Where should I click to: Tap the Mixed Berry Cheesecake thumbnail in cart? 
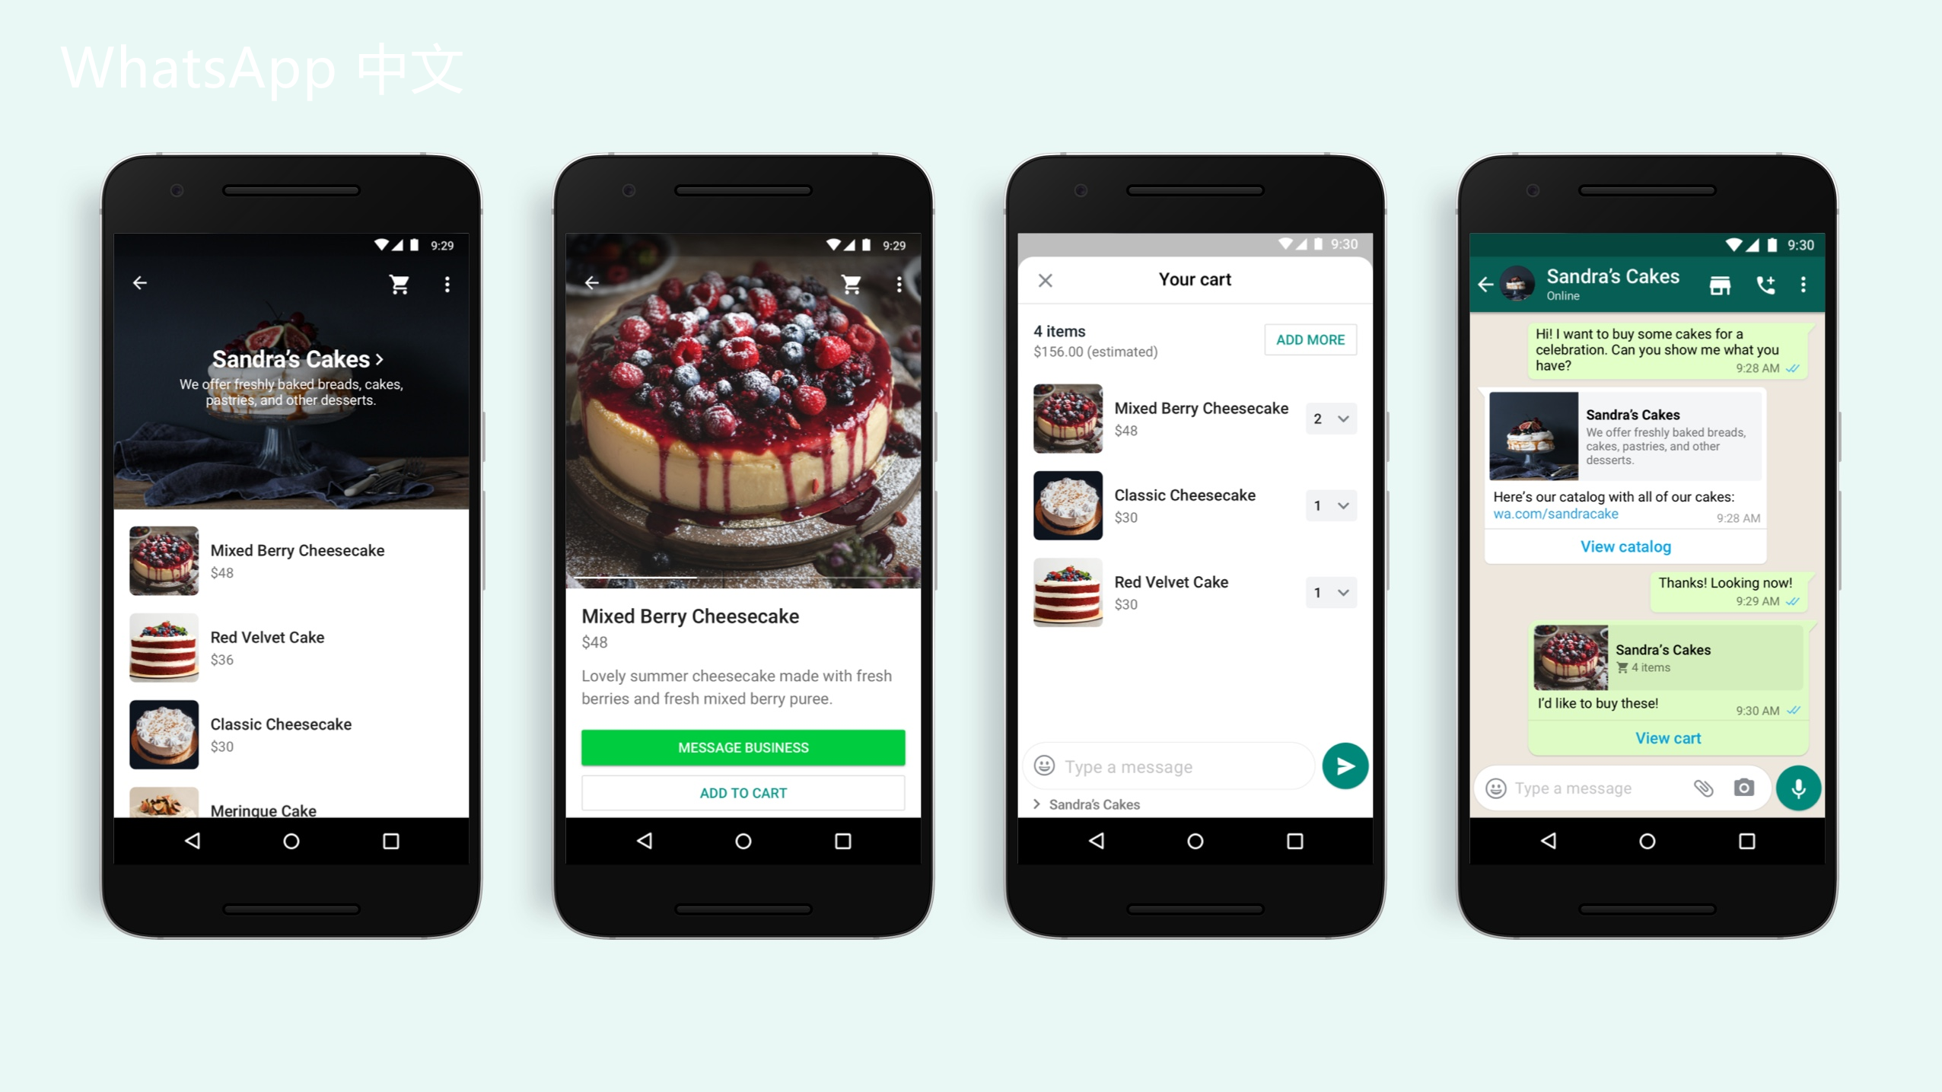point(1068,417)
